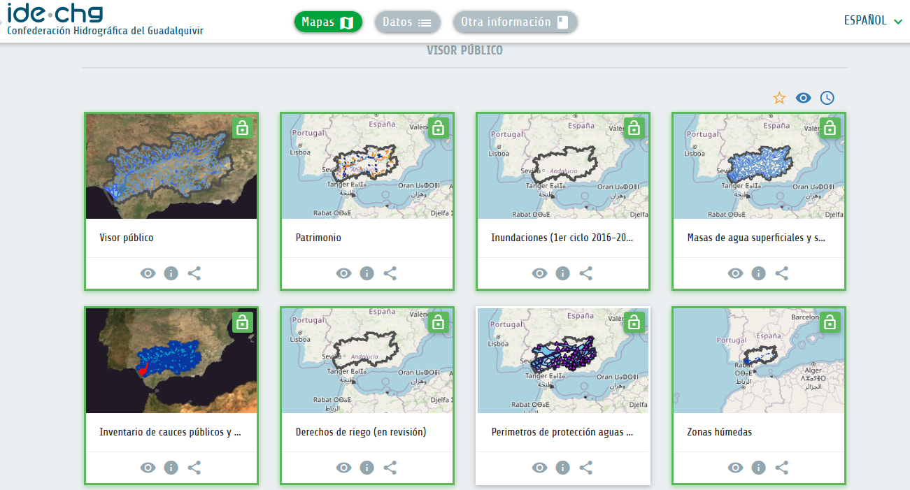Switch to Otra información tab
This screenshot has width=910, height=490.
tap(515, 22)
